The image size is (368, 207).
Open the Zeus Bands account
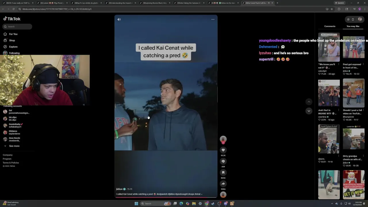[12, 139]
